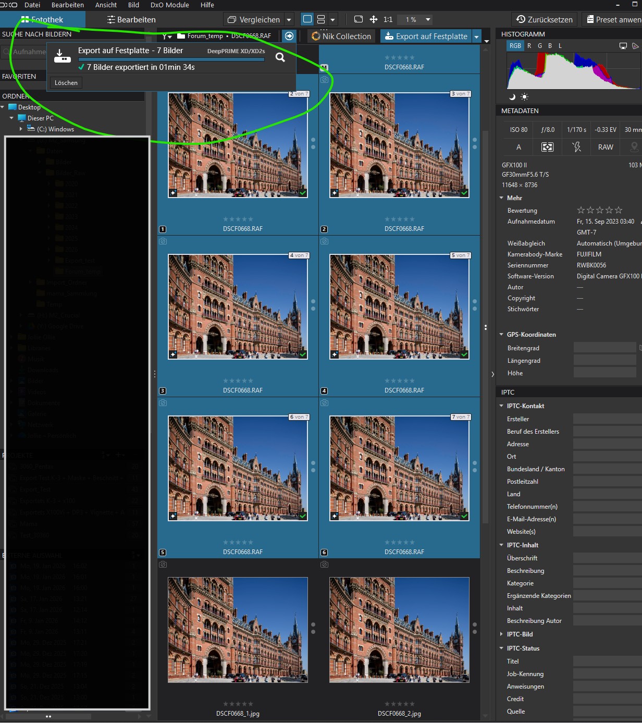Select the DSCF0668_1.jpg thumbnail
The height and width of the screenshot is (723, 642).
(x=238, y=630)
